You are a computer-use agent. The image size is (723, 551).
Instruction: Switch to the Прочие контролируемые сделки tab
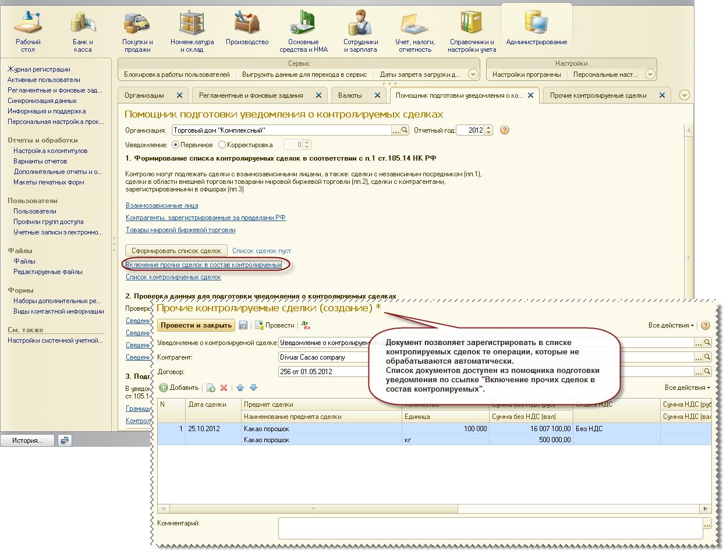[x=598, y=95]
